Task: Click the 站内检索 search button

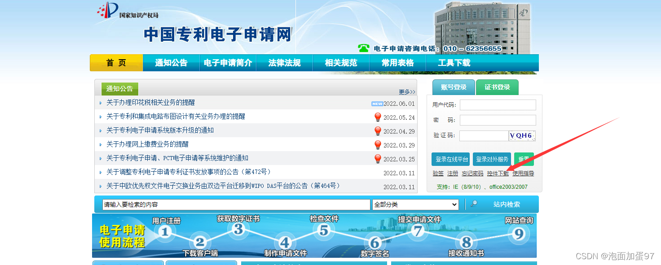Action: point(507,204)
